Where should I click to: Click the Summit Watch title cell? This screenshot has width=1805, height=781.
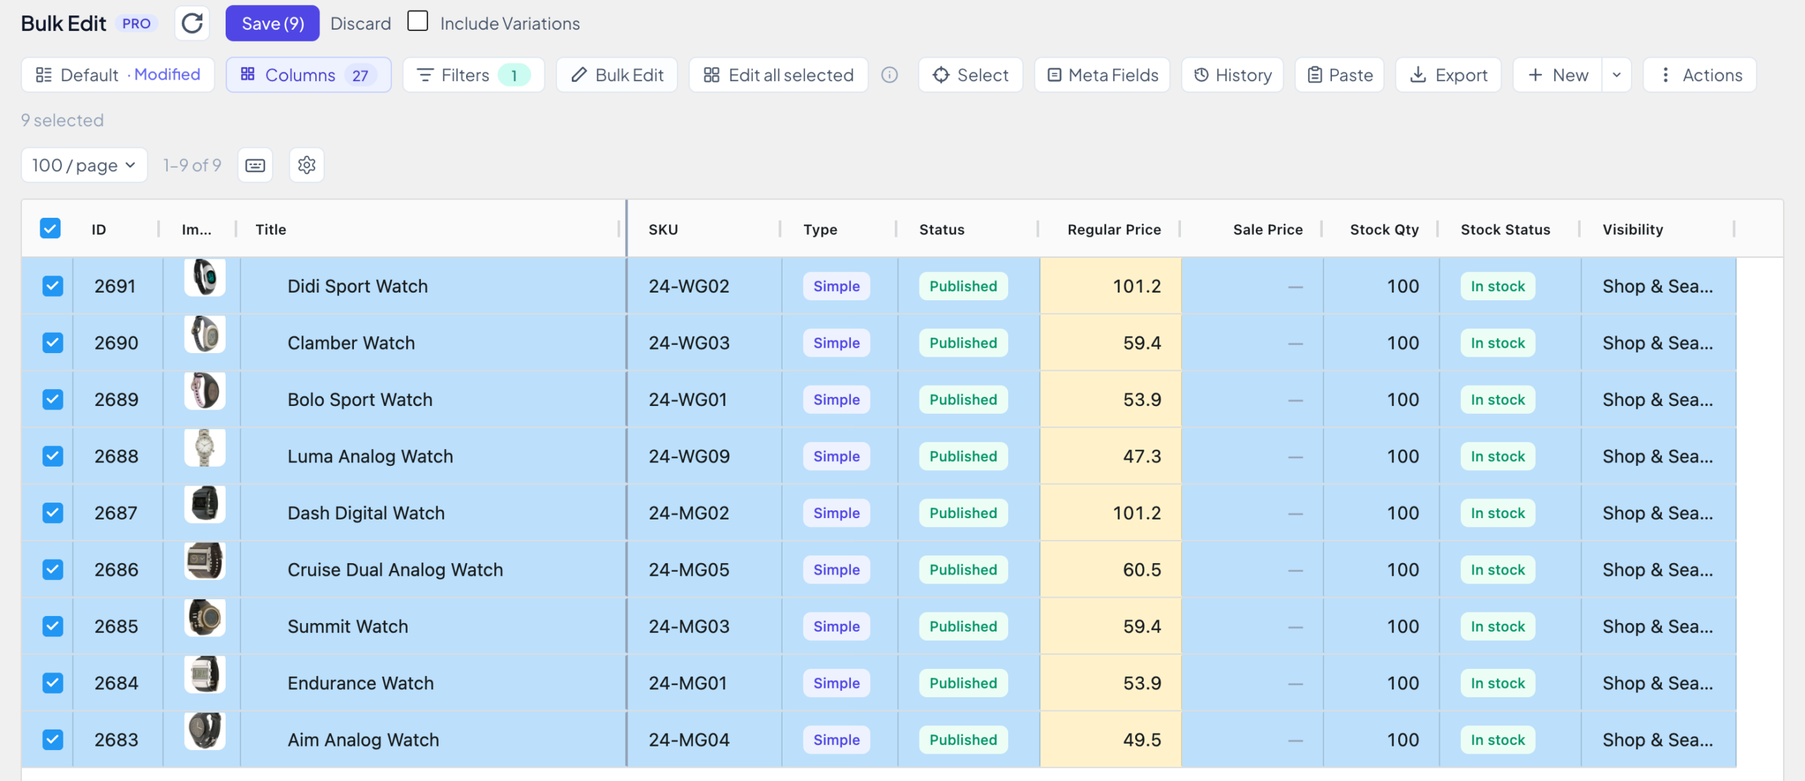tap(433, 627)
